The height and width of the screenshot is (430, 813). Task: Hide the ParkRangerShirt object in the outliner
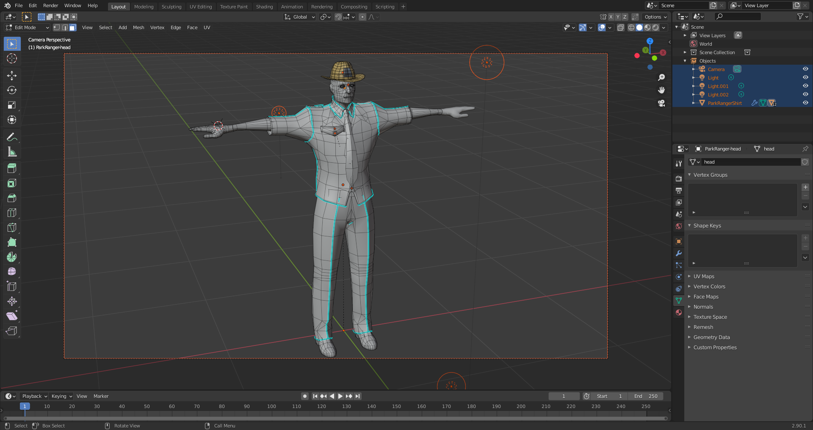pos(805,103)
